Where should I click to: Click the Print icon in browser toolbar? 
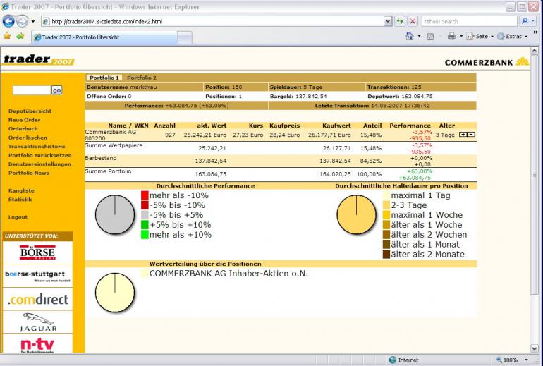pyautogui.click(x=452, y=37)
